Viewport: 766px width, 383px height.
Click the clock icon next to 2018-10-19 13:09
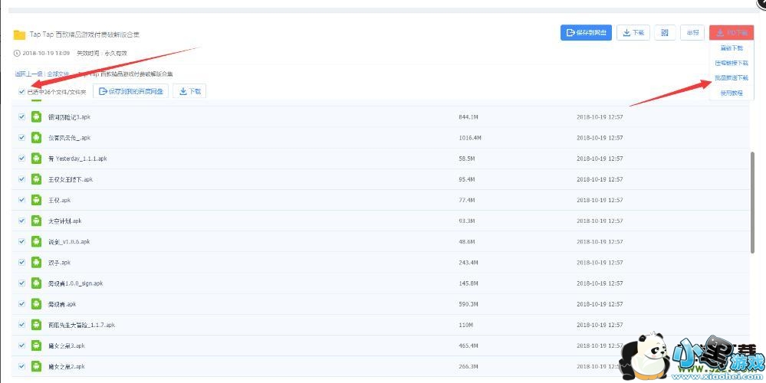coord(17,53)
